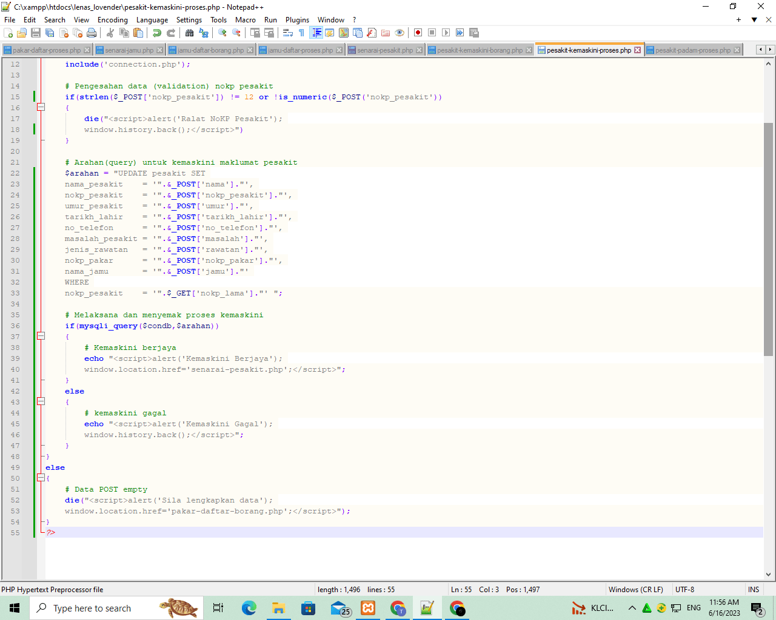Collapse the code fold at line 50
The image size is (776, 620).
point(41,478)
